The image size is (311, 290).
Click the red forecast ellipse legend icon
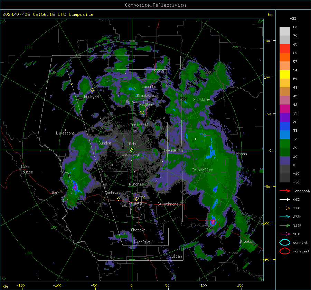[285, 251]
